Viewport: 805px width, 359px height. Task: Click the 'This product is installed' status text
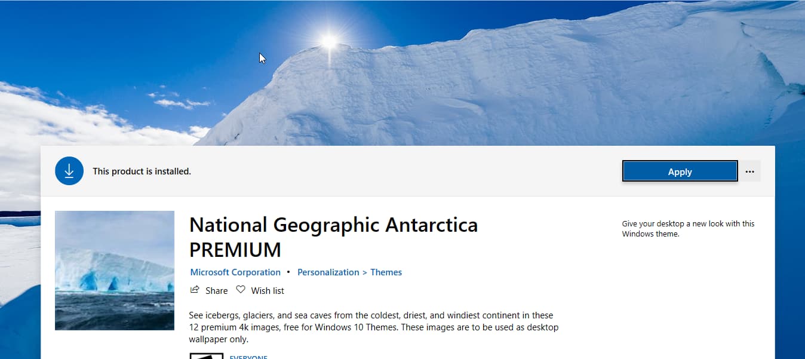coord(142,171)
